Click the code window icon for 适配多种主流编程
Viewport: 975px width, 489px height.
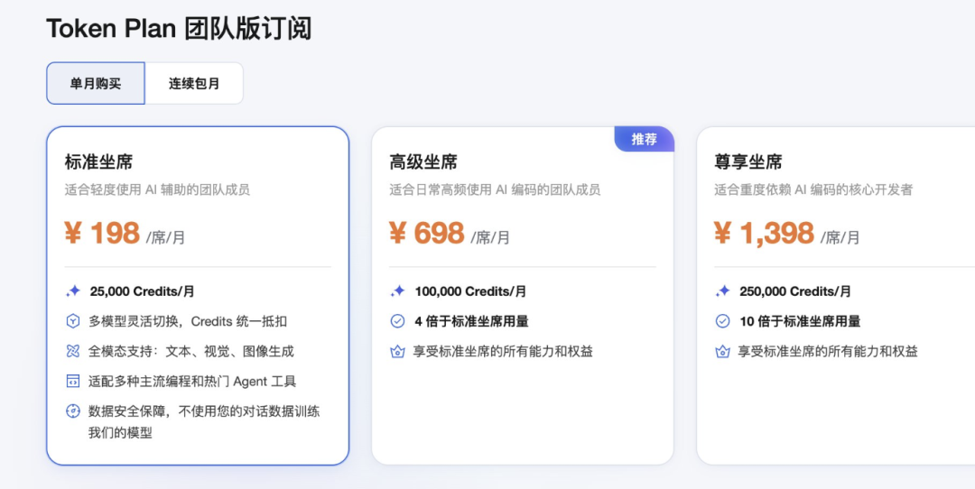pyautogui.click(x=73, y=381)
